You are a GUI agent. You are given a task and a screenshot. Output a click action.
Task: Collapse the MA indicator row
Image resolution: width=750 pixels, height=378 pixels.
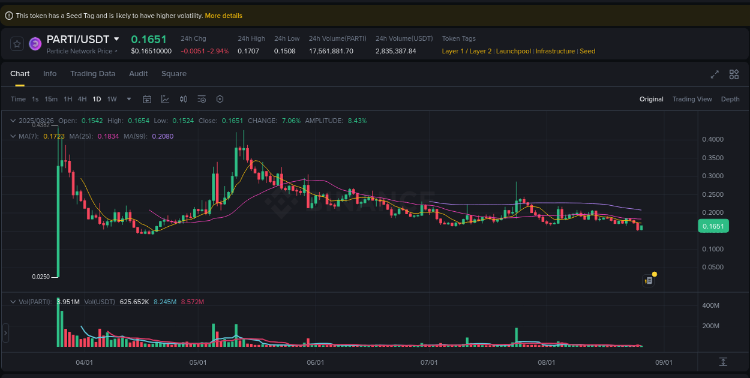[x=13, y=136]
